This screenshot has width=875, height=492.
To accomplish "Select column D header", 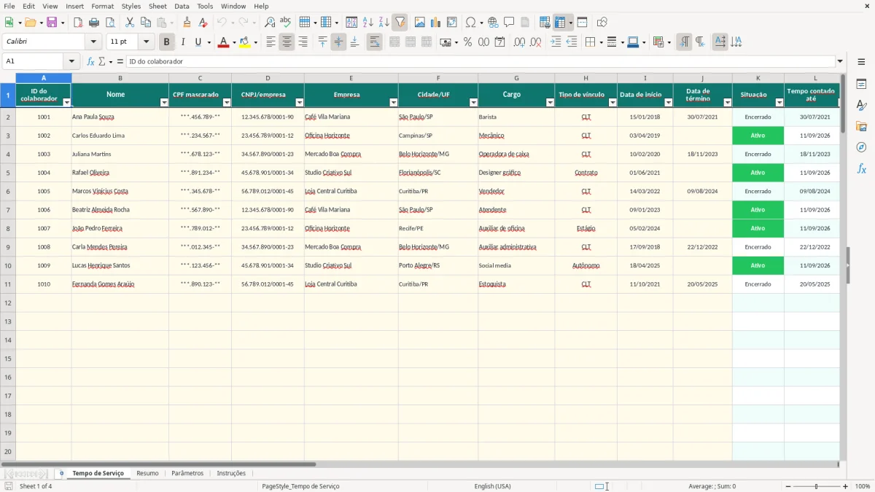I will point(268,78).
